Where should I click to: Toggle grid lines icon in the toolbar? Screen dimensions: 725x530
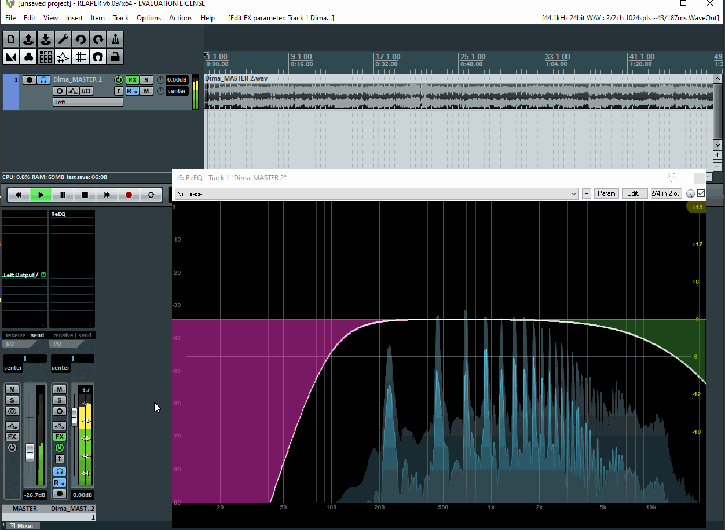tap(80, 57)
